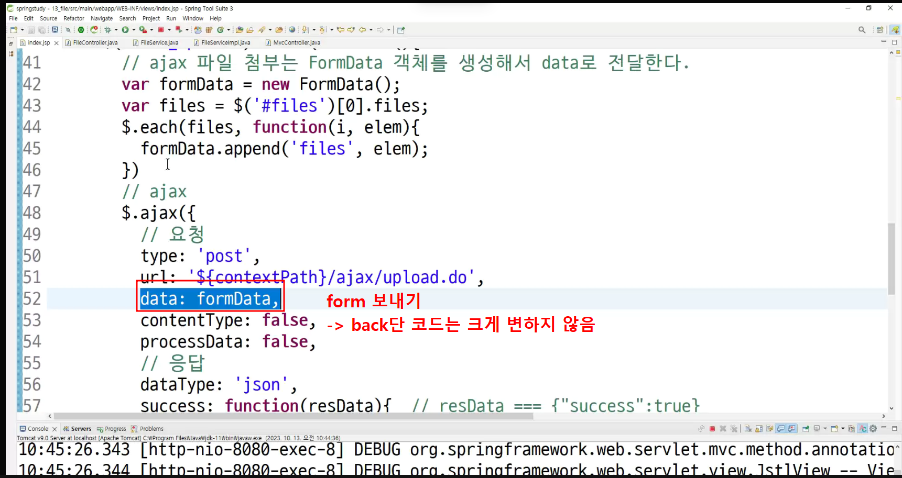Click the green Boot Dashboard power icon
The height and width of the screenshot is (478, 902).
pos(81,30)
